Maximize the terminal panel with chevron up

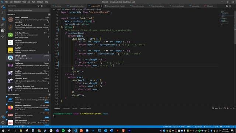(x=231, y=108)
